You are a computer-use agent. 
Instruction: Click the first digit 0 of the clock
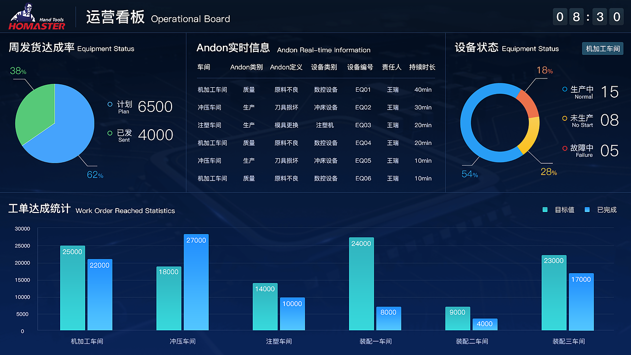click(560, 17)
